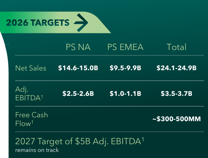
Task: Click the 2027 Target of $5B statement
Action: click(77, 141)
